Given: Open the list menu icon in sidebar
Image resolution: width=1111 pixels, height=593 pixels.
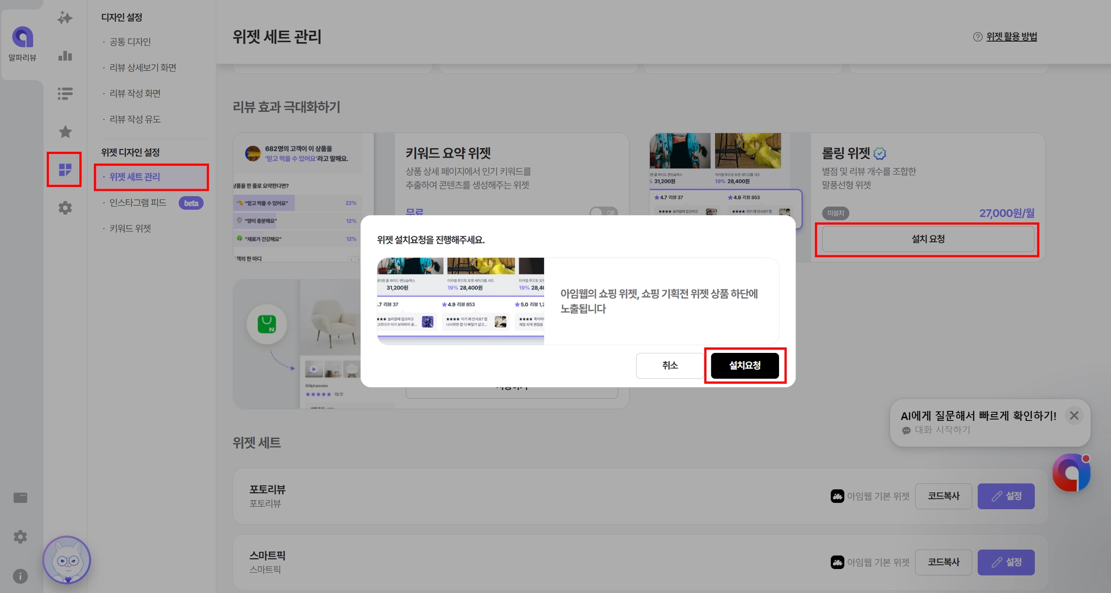Looking at the screenshot, I should [65, 94].
